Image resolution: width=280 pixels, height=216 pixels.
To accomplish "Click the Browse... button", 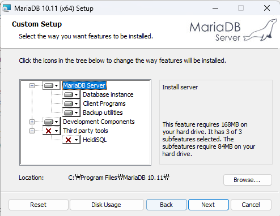I will pyautogui.click(x=248, y=180).
